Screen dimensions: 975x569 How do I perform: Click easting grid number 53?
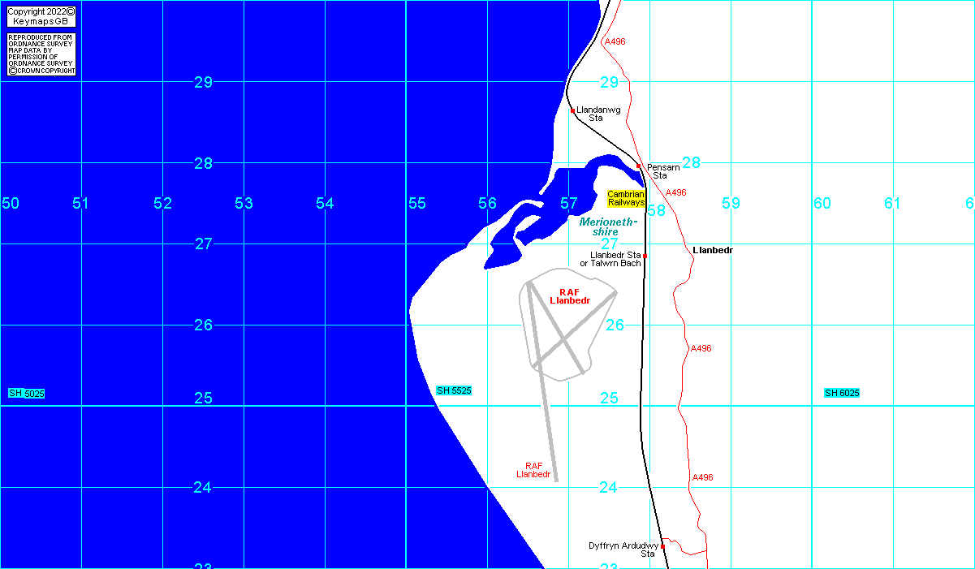[244, 203]
